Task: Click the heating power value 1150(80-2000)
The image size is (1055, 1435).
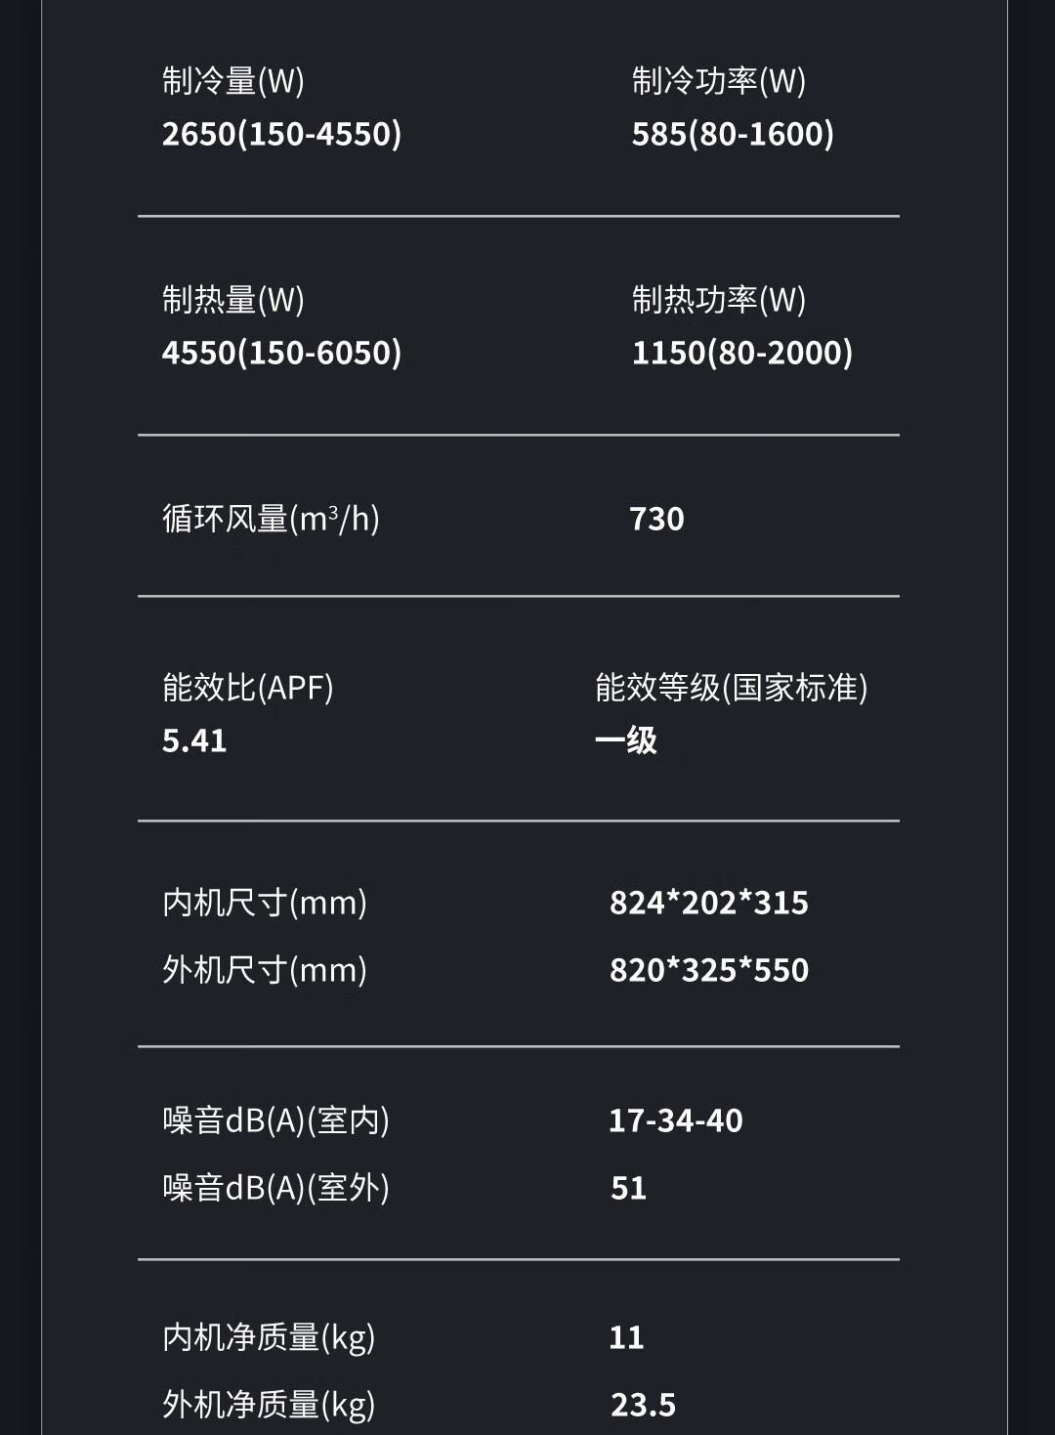Action: pos(742,353)
